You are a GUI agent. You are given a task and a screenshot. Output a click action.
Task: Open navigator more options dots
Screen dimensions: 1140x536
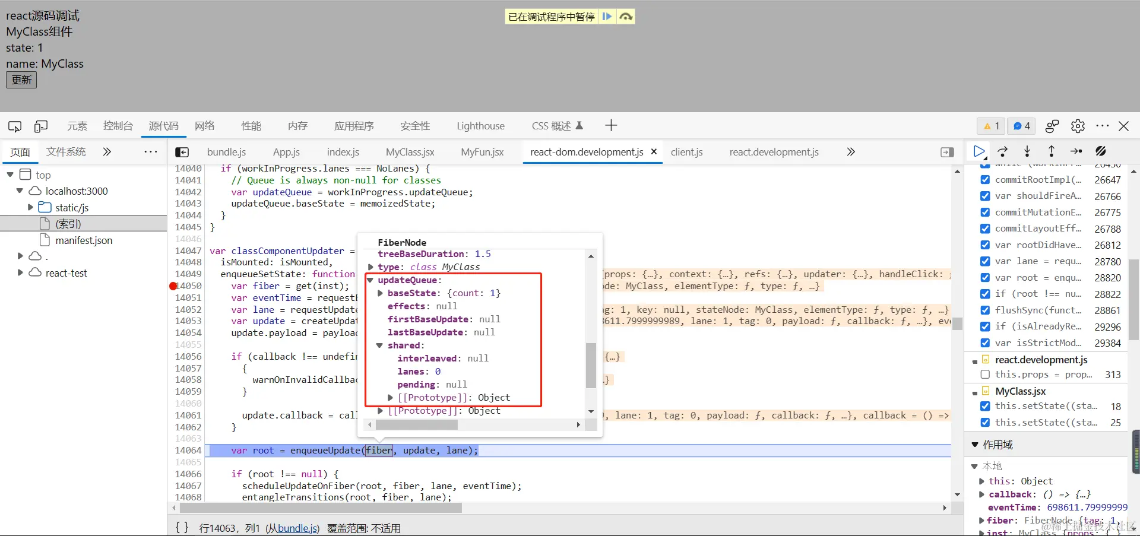point(151,152)
